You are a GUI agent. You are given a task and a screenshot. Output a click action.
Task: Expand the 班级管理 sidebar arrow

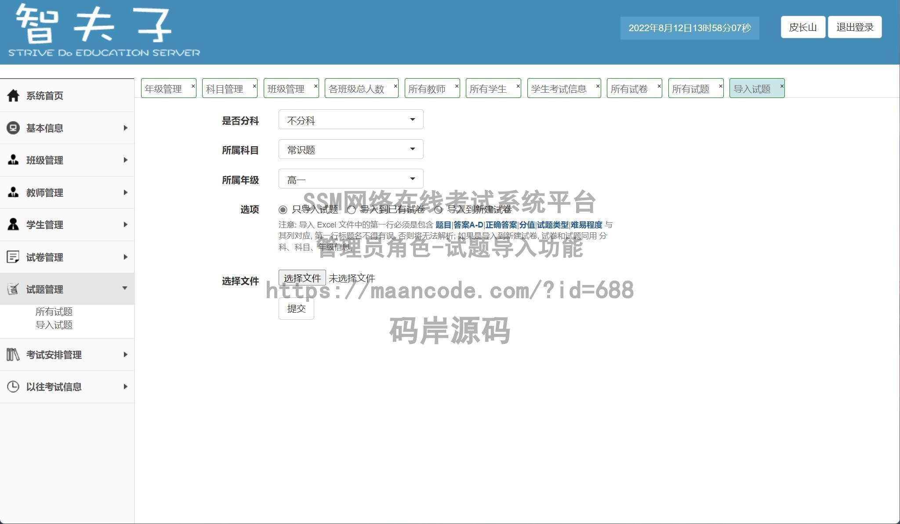pyautogui.click(x=125, y=160)
